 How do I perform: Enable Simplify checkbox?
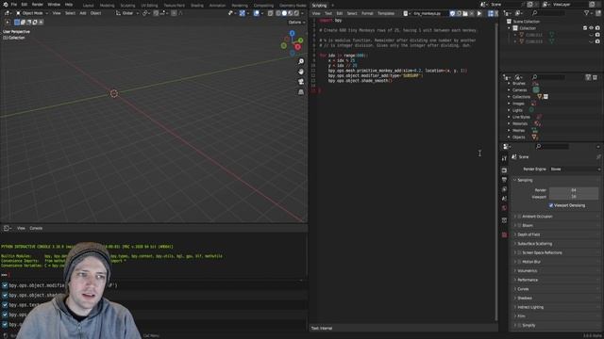(x=519, y=326)
